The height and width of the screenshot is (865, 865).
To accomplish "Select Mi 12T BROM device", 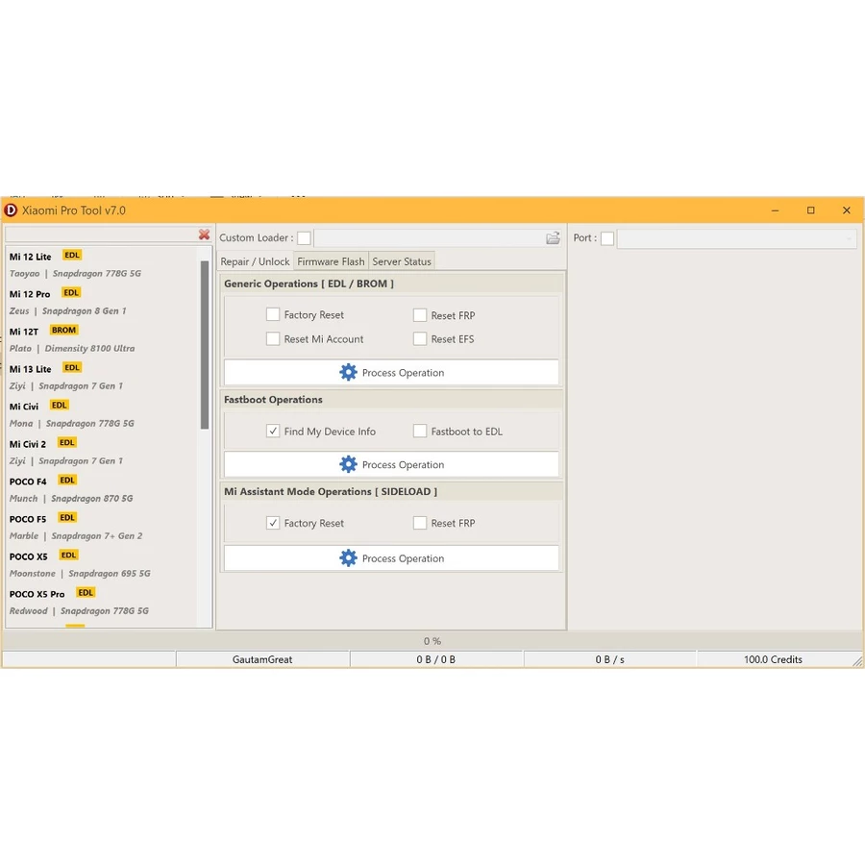I will 102,339.
